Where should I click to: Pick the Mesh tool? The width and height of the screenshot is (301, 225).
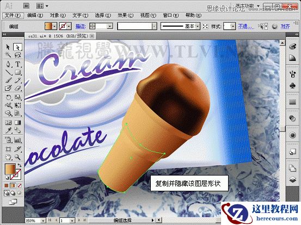[x=8, y=122]
